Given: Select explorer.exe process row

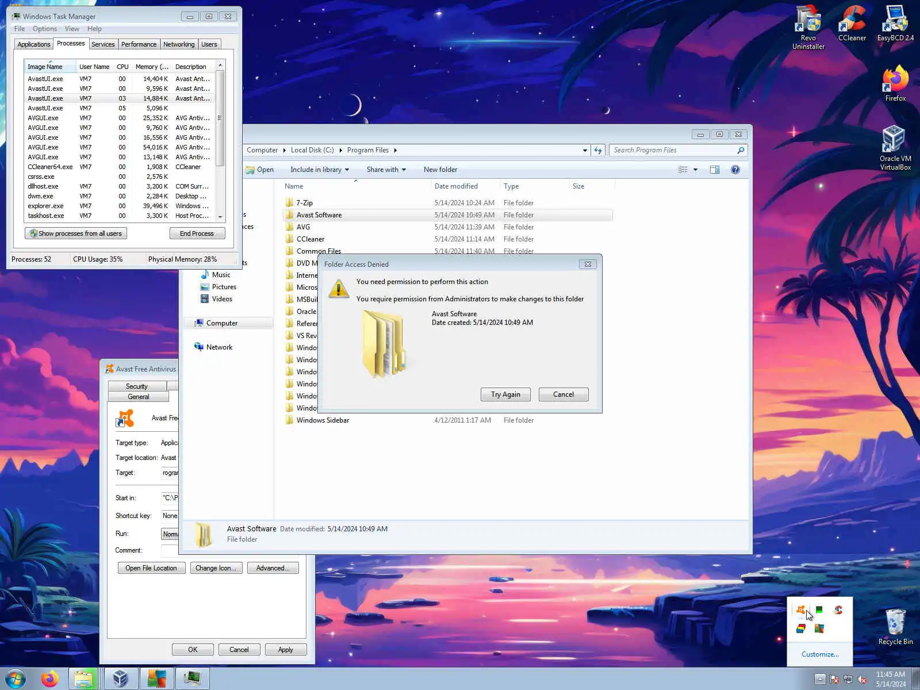Looking at the screenshot, I should 119,206.
